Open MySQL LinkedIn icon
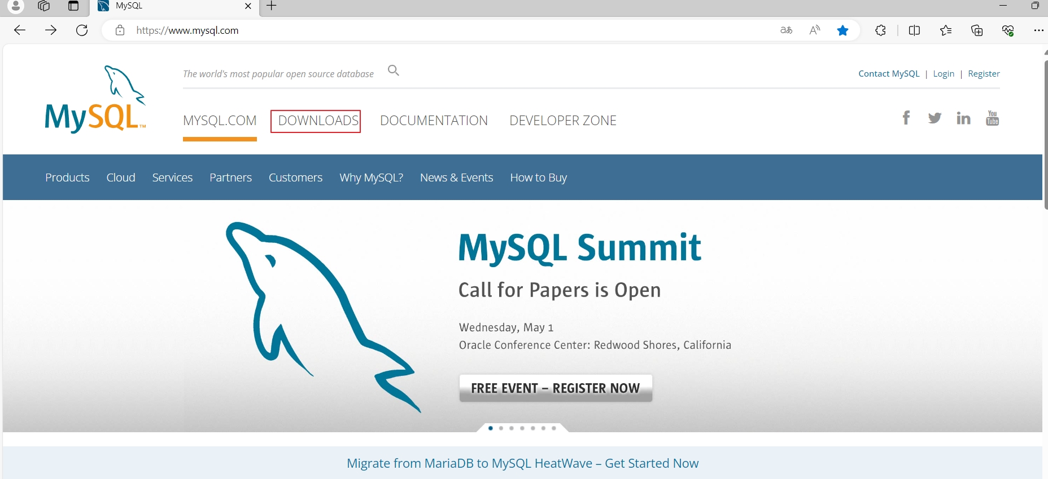 click(x=963, y=118)
